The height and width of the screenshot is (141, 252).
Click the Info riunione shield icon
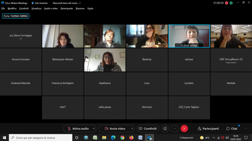tap(33, 3)
